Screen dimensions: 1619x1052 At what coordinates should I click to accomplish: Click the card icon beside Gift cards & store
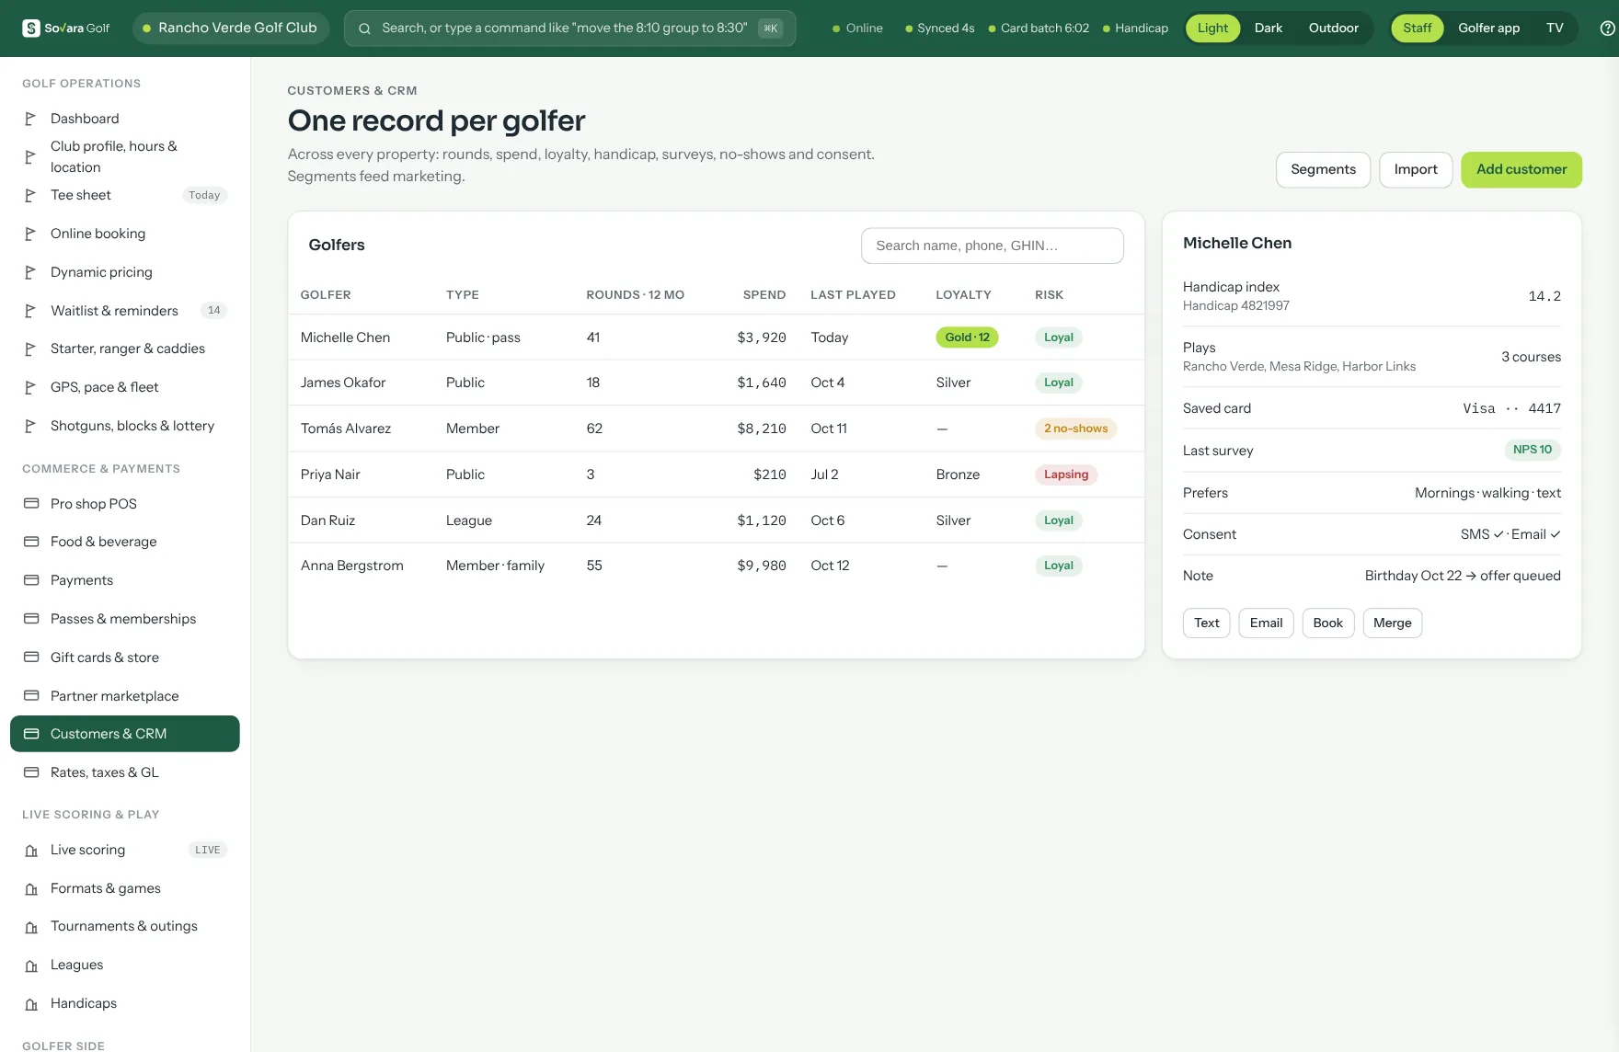31,657
